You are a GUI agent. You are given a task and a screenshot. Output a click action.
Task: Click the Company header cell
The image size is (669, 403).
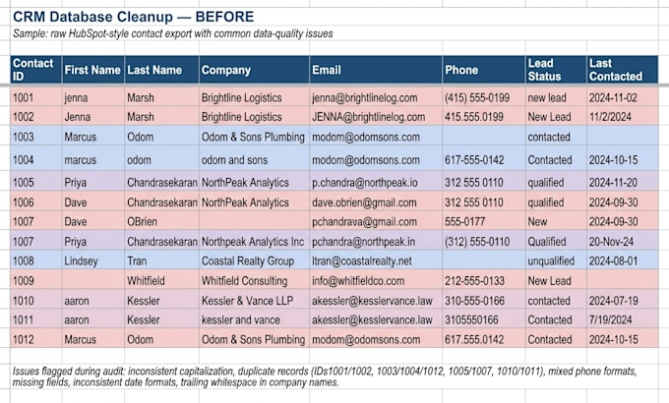(x=254, y=70)
